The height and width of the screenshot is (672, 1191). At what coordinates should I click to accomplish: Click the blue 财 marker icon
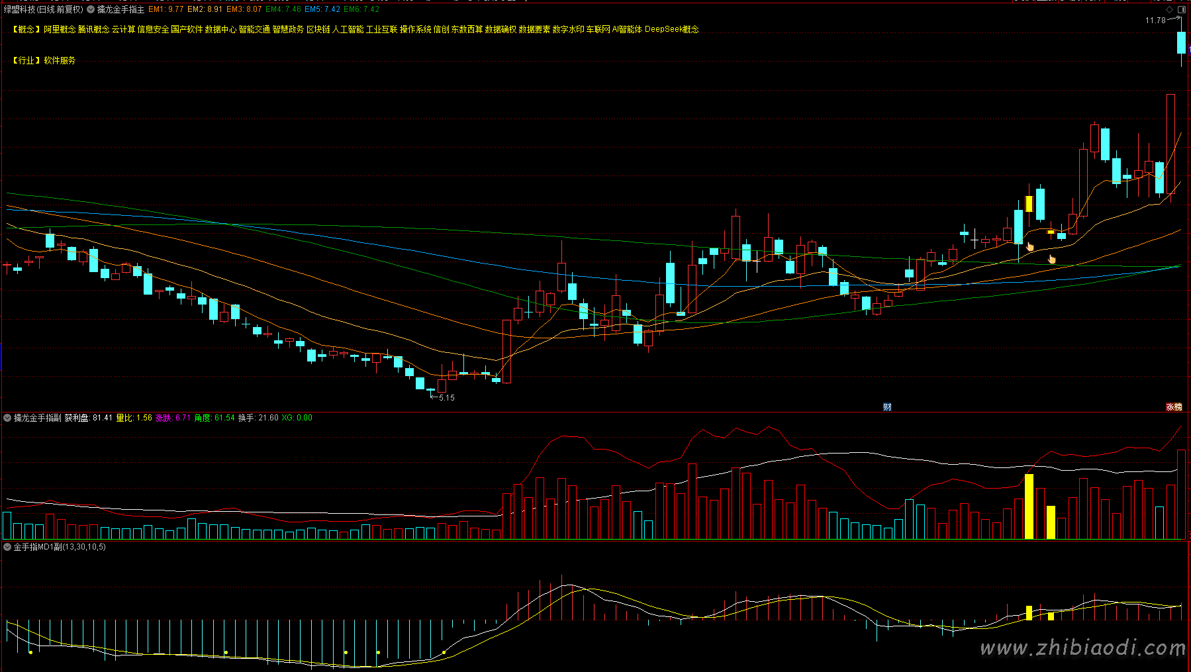coord(887,407)
